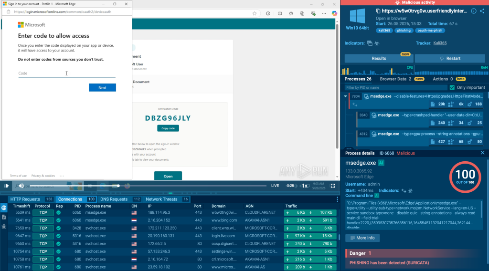Open the debug bug icon in the bottom-left sidebar

(4, 227)
